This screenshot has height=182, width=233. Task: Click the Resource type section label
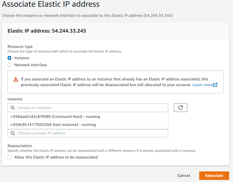point(20,47)
